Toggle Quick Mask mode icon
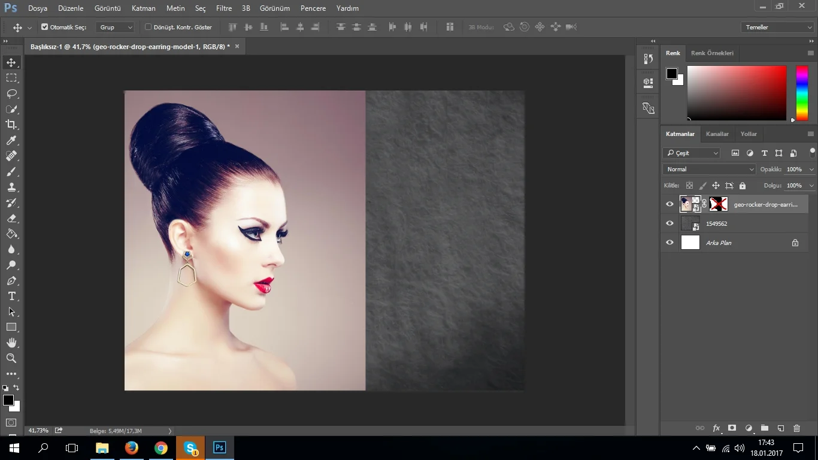This screenshot has width=818, height=460. (x=11, y=422)
